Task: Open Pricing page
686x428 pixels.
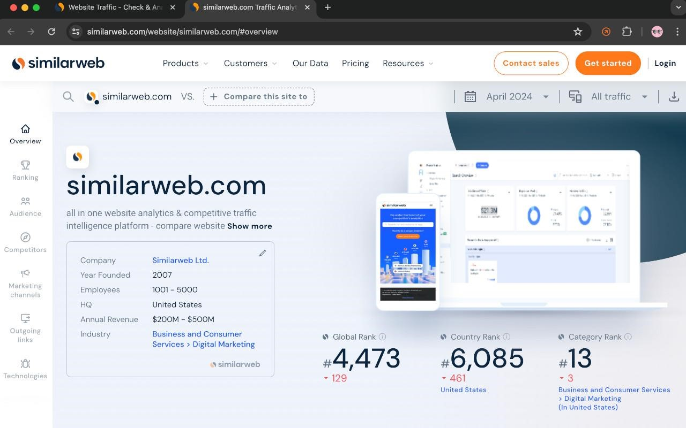Action: click(x=355, y=63)
